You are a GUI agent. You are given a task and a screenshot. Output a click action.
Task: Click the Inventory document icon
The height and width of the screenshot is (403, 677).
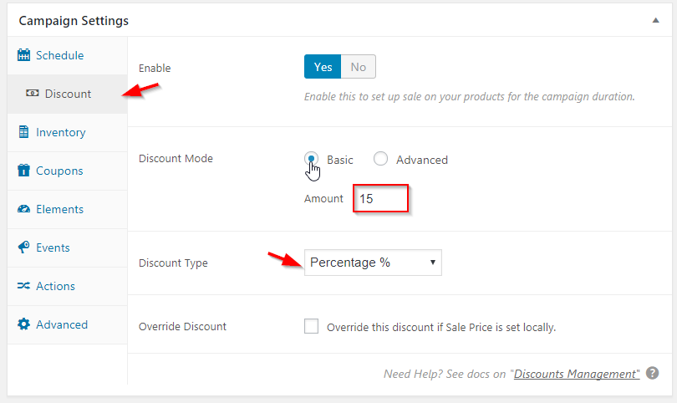[x=23, y=132]
